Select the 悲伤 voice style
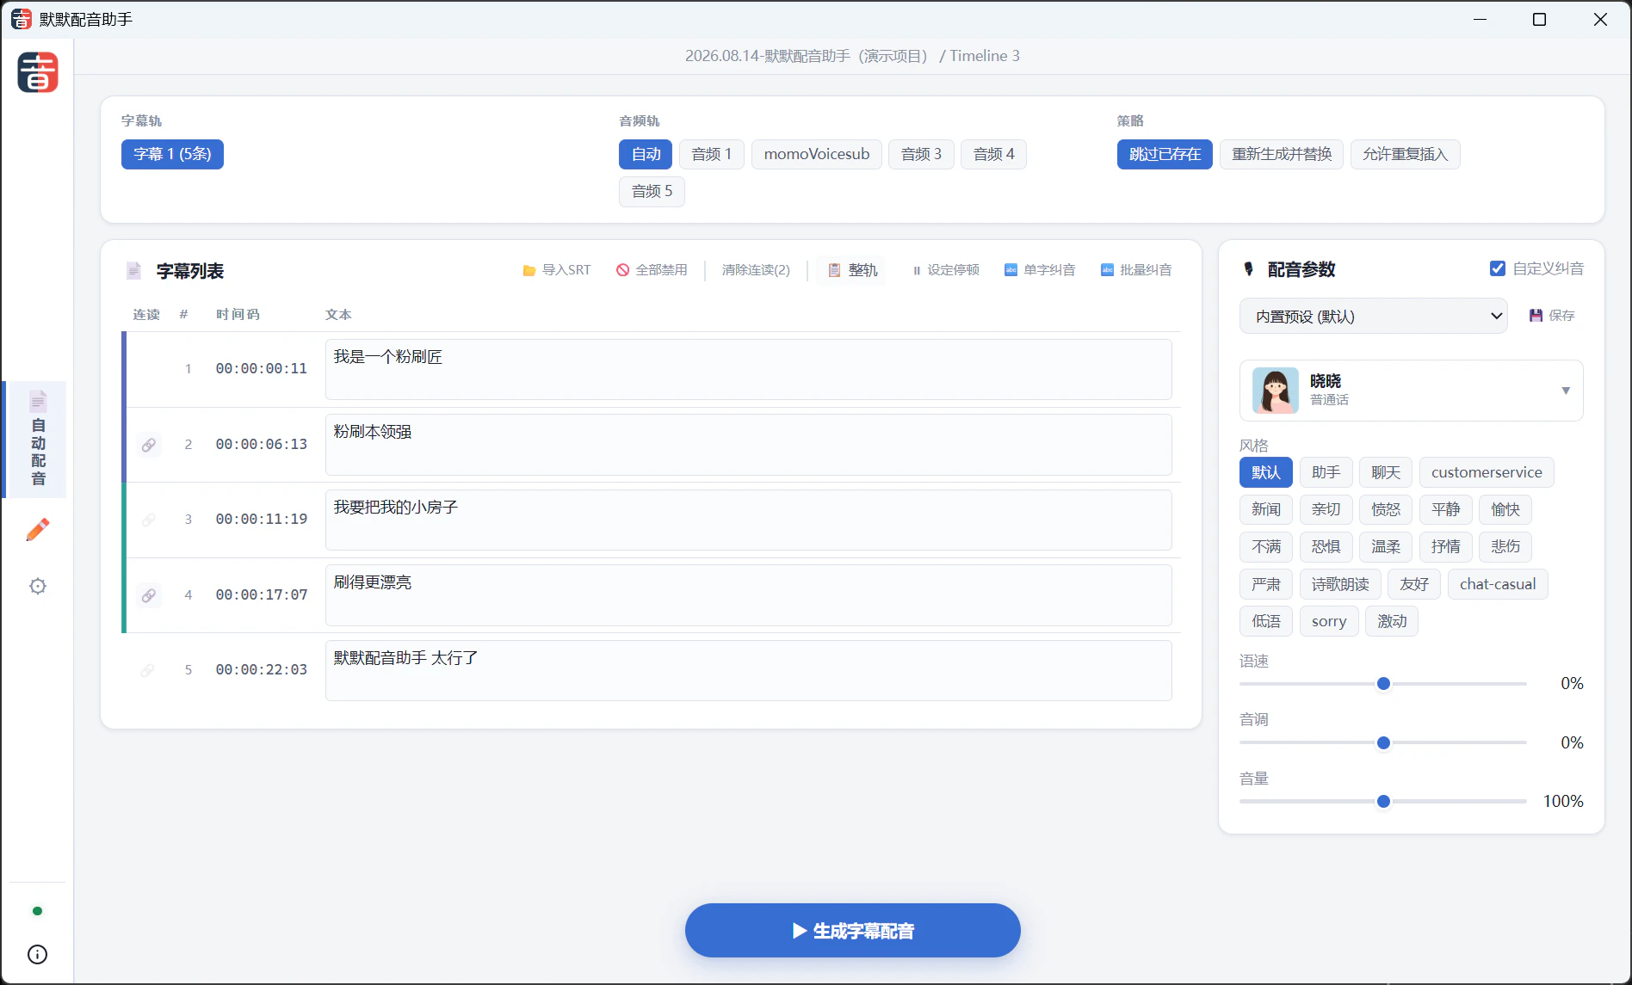1632x985 pixels. pos(1505,546)
